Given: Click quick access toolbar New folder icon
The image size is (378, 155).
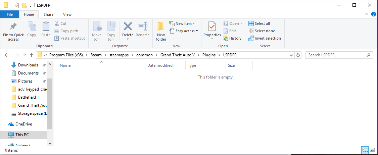Looking at the screenshot, I should click(x=24, y=5).
